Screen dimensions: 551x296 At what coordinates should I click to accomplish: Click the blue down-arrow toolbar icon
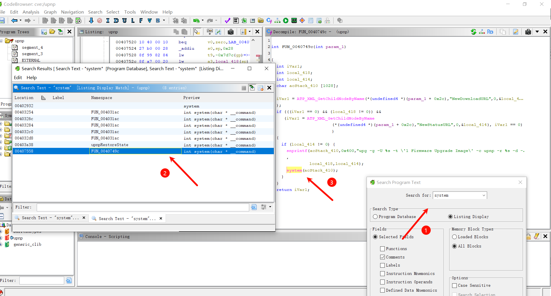point(91,21)
